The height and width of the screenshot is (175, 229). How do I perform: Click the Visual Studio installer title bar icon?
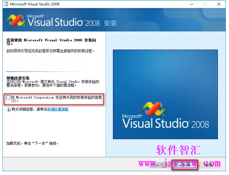6,4
